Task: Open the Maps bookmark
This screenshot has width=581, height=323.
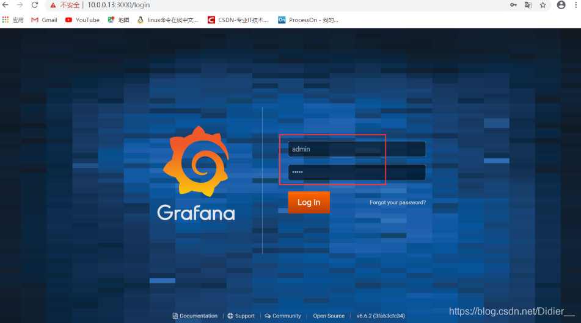Action: [118, 20]
